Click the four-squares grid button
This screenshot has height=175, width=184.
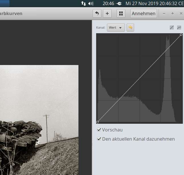click(x=121, y=13)
